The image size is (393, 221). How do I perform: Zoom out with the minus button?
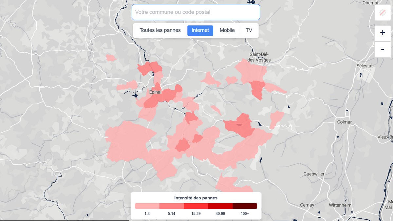383,49
